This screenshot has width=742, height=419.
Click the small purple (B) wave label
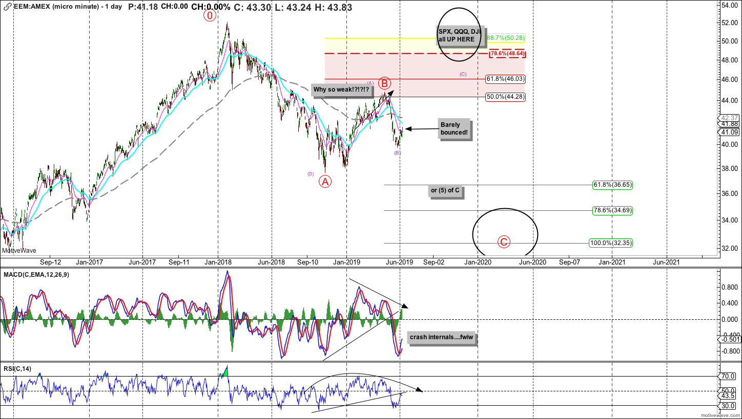(397, 153)
